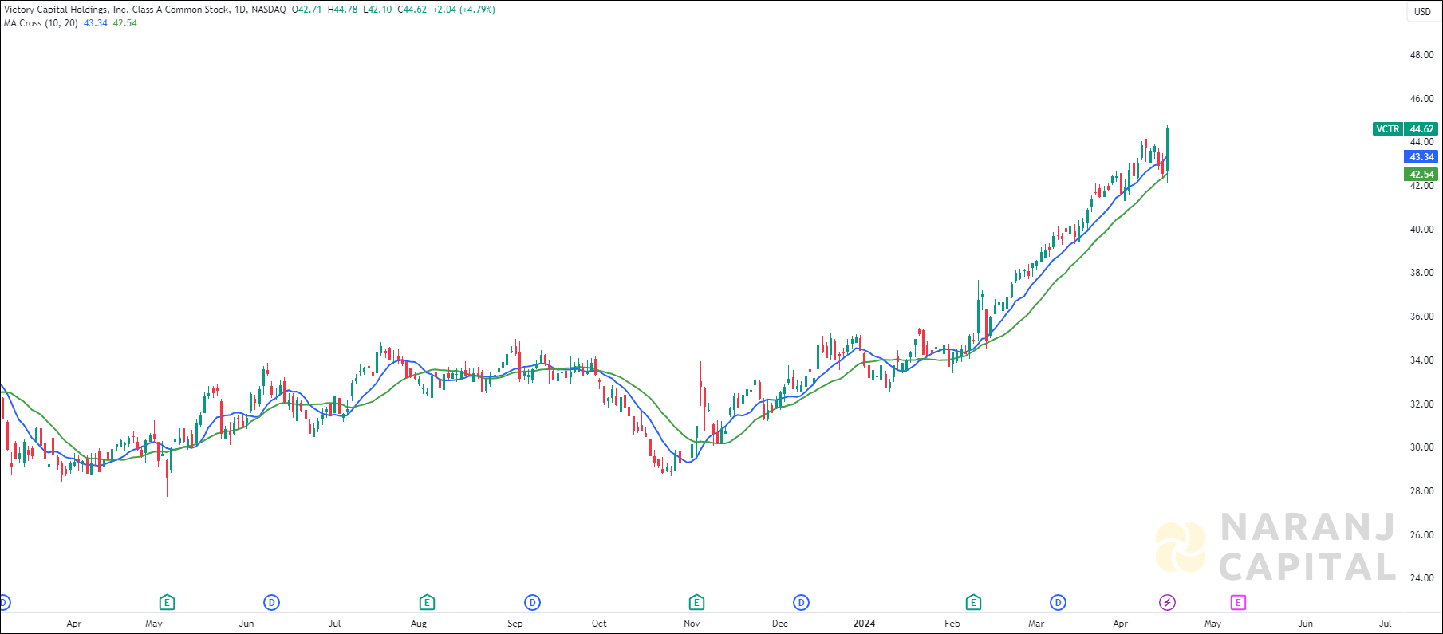This screenshot has width=1443, height=634.
Task: Click the NASDAQ exchange name in title
Action: [x=269, y=10]
